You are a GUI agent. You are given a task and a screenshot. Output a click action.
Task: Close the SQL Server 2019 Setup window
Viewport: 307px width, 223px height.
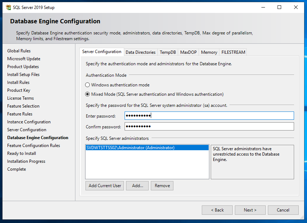tap(296, 8)
